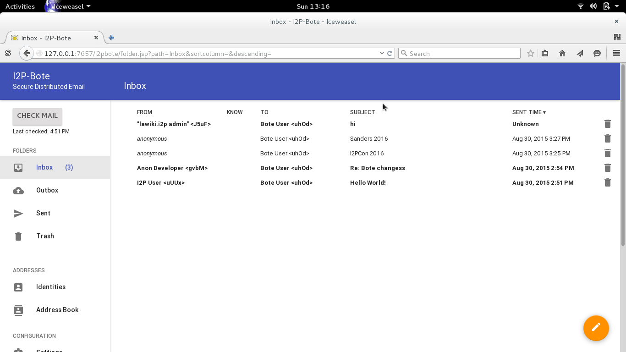
Task: Go to the Trash folder
Action: click(x=45, y=236)
